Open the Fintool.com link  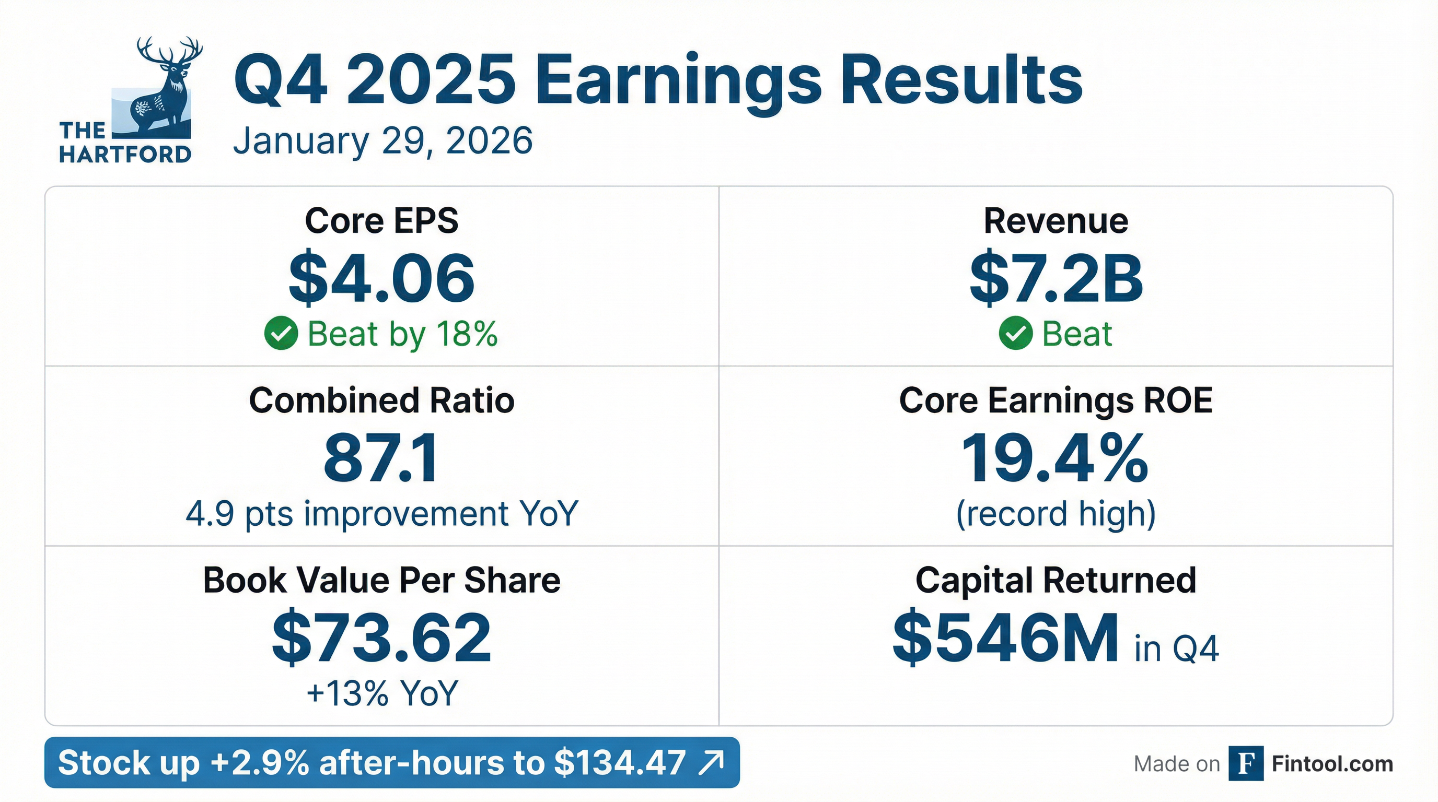[1332, 763]
